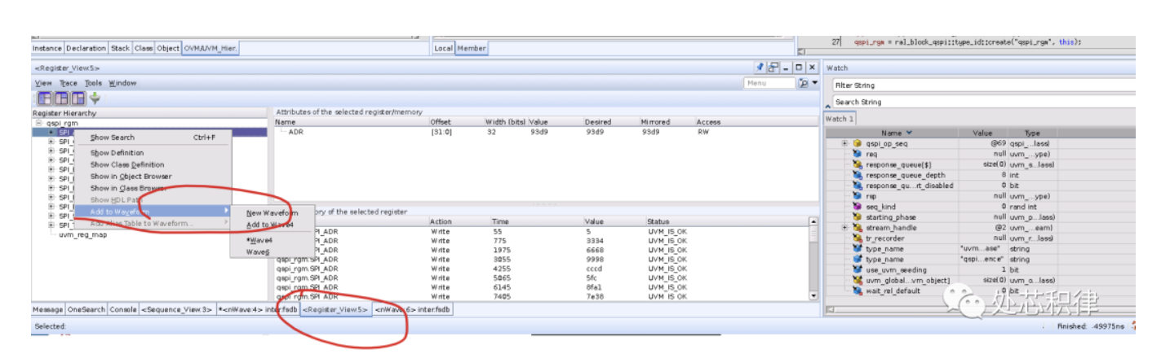
Task: Click the third layout icon in Register View toolbar
Action: click(78, 98)
